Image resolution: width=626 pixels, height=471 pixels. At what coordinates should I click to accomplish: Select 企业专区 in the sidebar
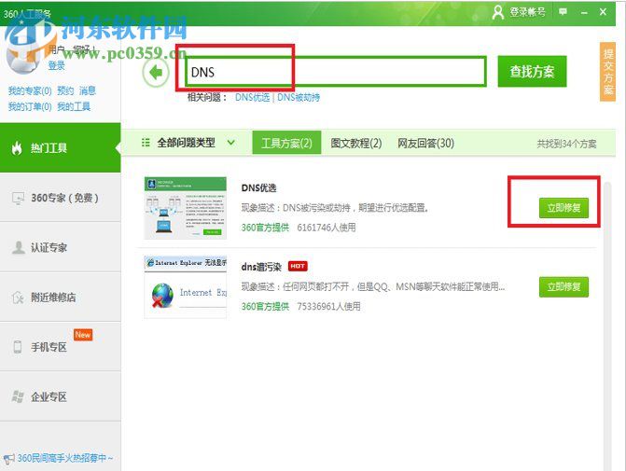pyautogui.click(x=61, y=396)
